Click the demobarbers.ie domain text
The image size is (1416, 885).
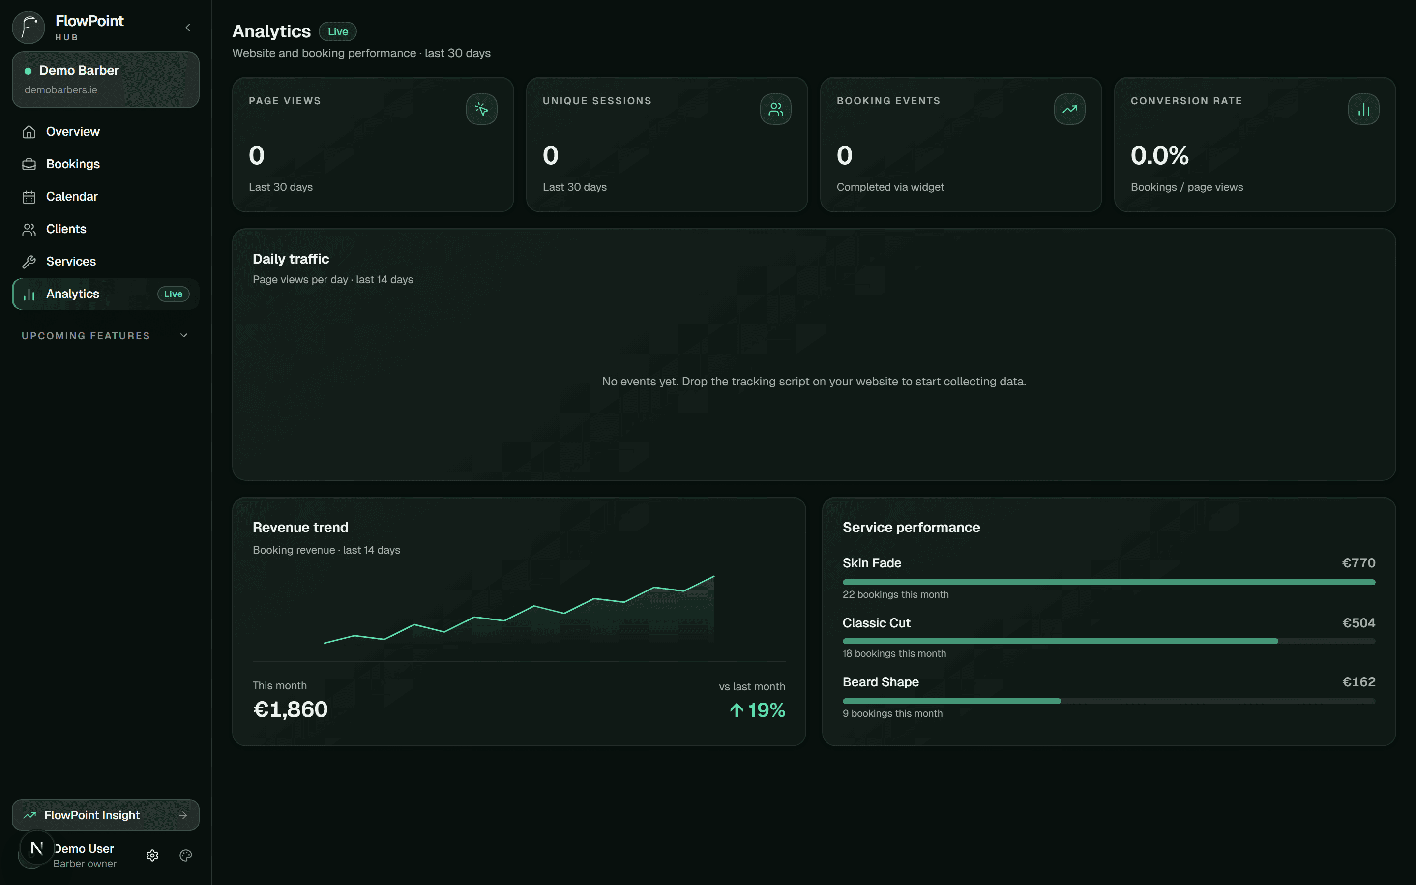click(x=61, y=90)
